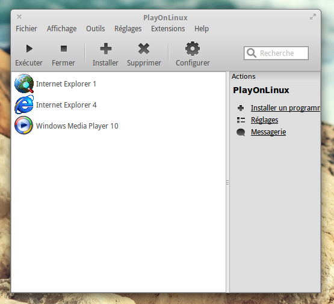The height and width of the screenshot is (304, 334).
Task: Click the Supprimer cross icon
Action: pyautogui.click(x=144, y=49)
